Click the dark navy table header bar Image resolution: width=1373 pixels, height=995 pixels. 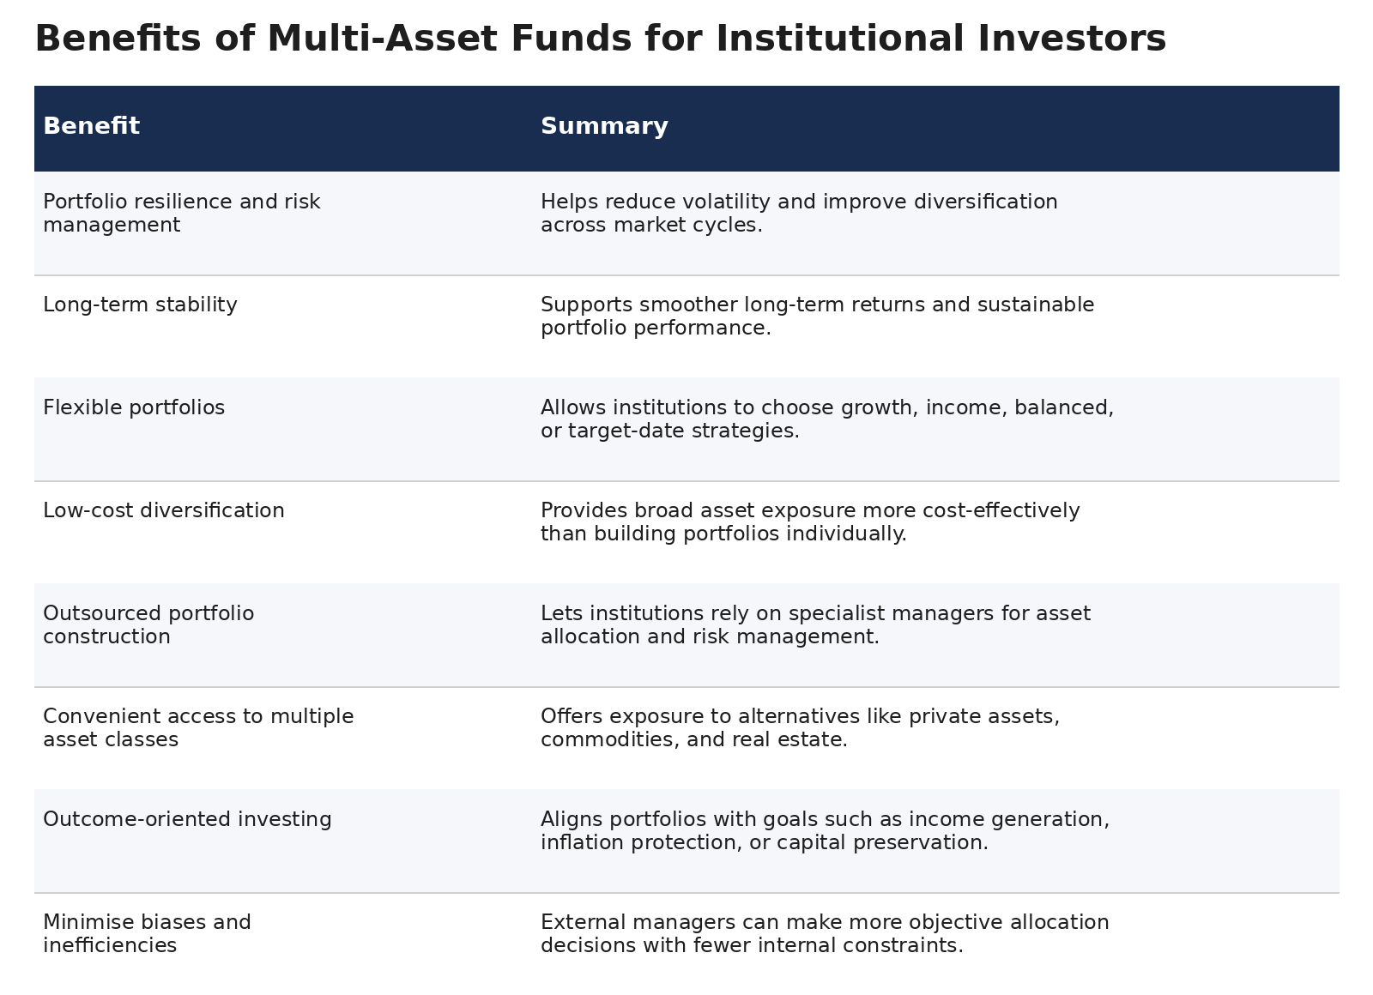click(x=686, y=129)
